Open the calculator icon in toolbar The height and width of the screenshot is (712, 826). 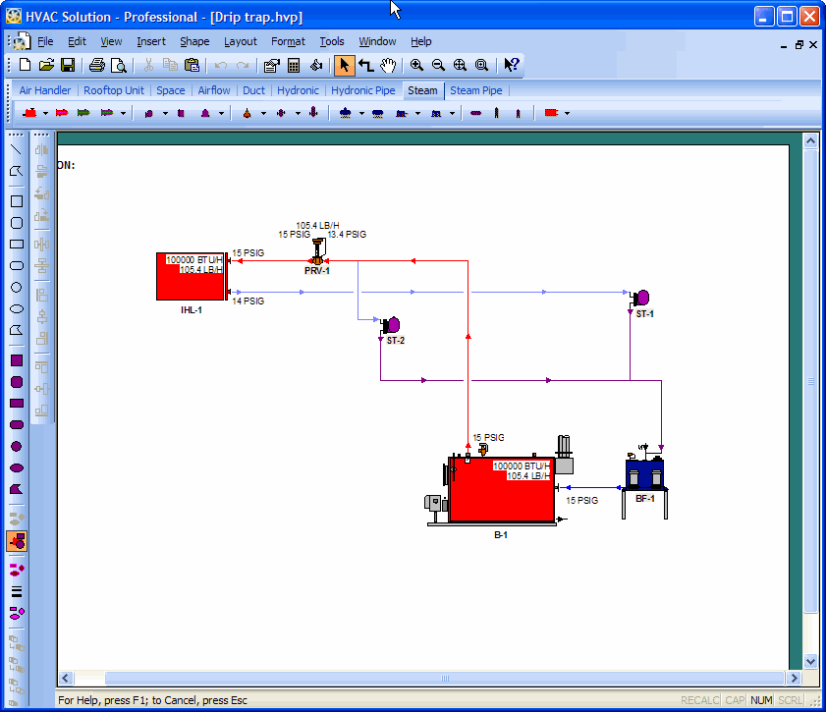click(x=294, y=65)
